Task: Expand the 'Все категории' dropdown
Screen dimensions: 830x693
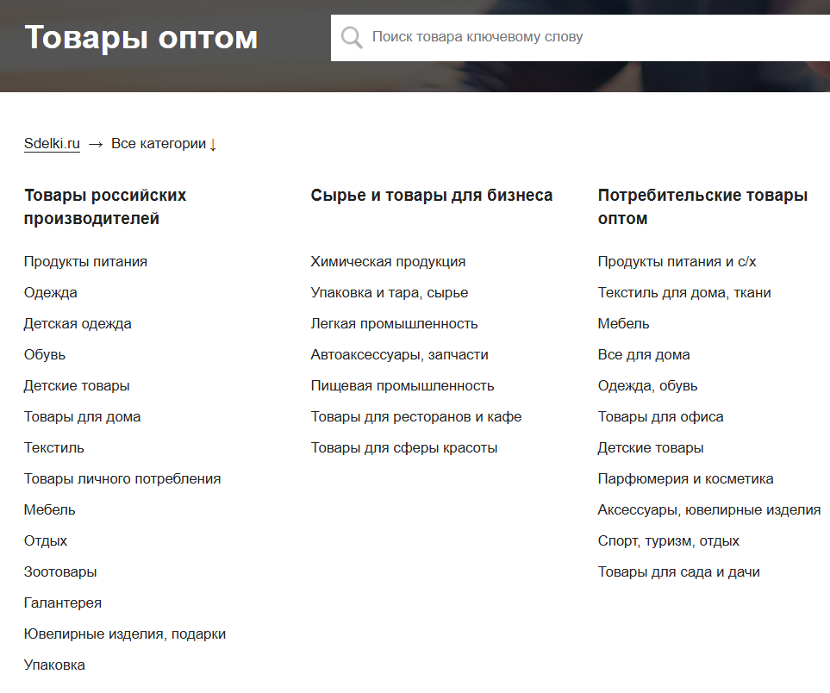Action: tap(164, 144)
